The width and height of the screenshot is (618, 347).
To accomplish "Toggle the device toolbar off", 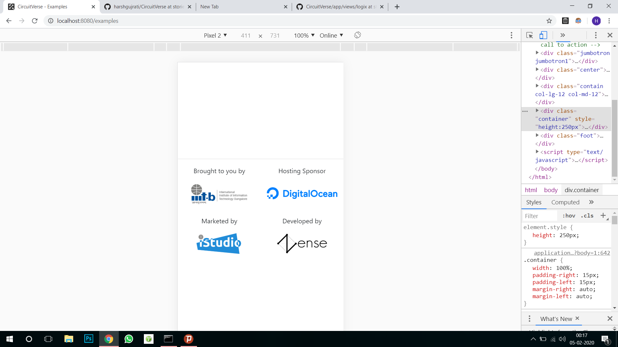I will click(x=543, y=35).
